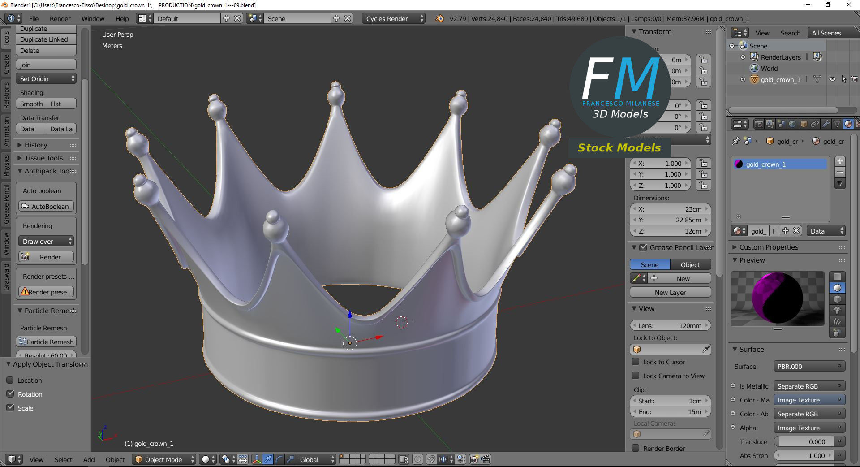Click the OpenGL render camera icon
This screenshot has width=860, height=467.
[474, 459]
